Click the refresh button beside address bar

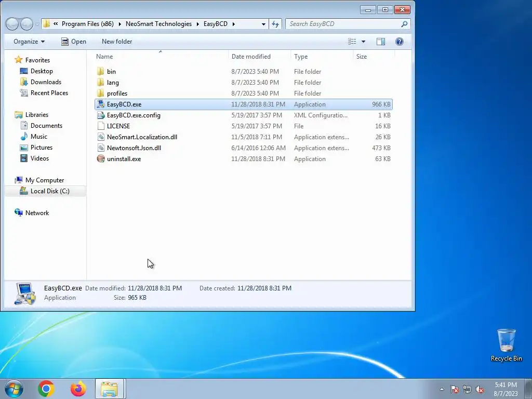[275, 24]
